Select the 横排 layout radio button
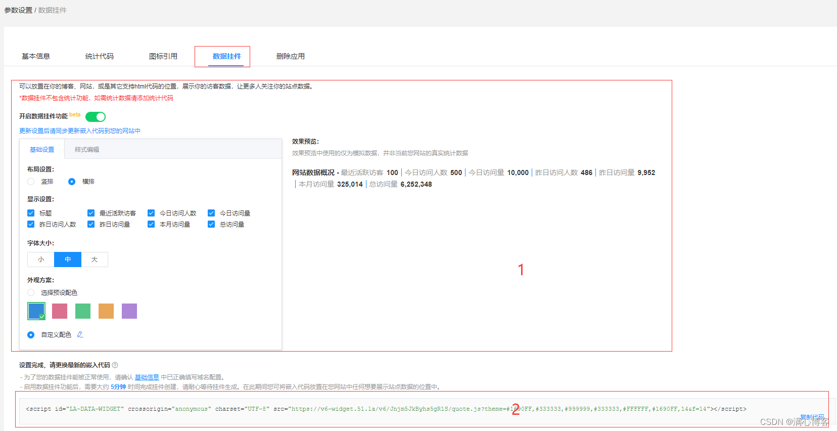 pos(72,182)
